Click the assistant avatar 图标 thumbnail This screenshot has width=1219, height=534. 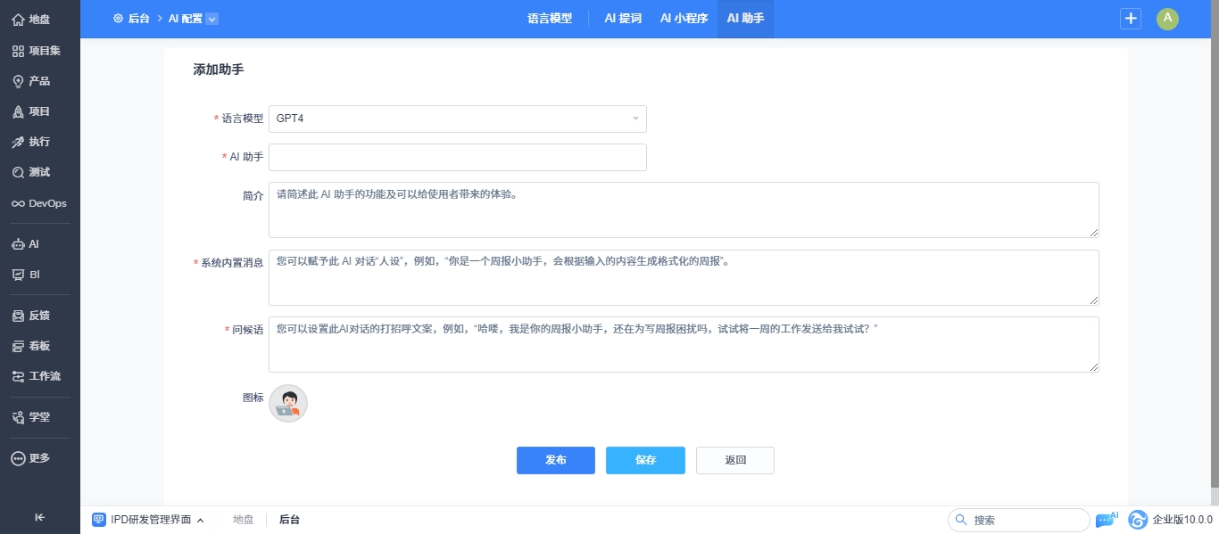(287, 403)
